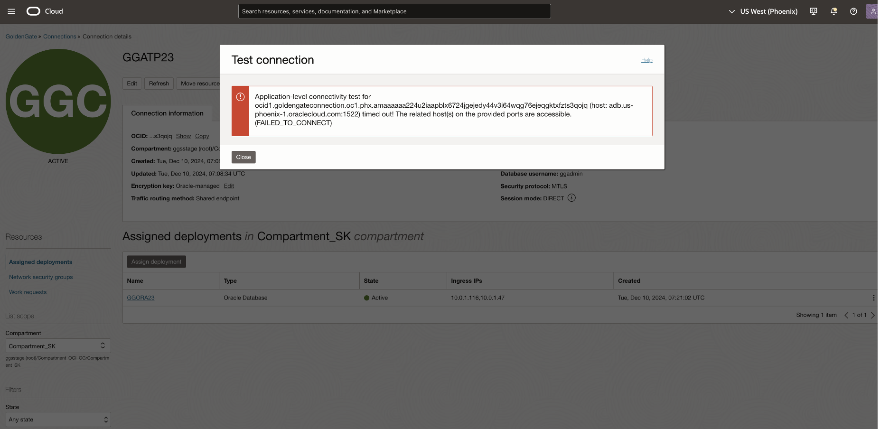Go to GoldenGate breadcrumb
This screenshot has width=880, height=429.
pyautogui.click(x=21, y=37)
